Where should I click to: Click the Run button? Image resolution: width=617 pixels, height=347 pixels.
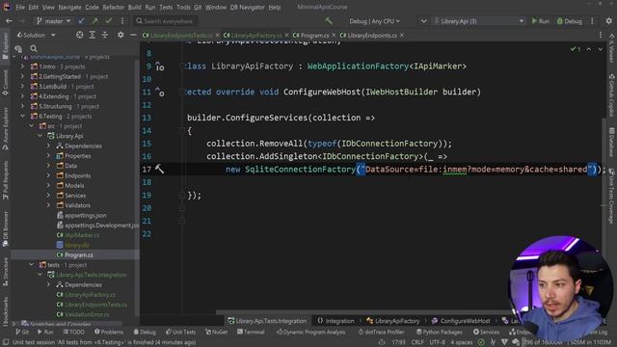pyautogui.click(x=541, y=21)
